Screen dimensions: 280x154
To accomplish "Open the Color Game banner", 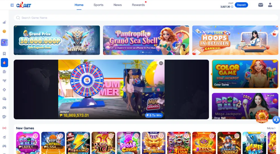I will click(245, 74).
